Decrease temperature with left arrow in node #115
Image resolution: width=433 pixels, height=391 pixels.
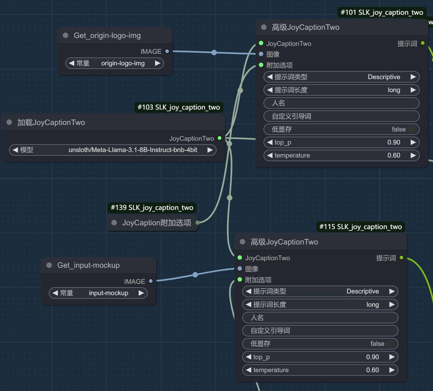(x=248, y=370)
